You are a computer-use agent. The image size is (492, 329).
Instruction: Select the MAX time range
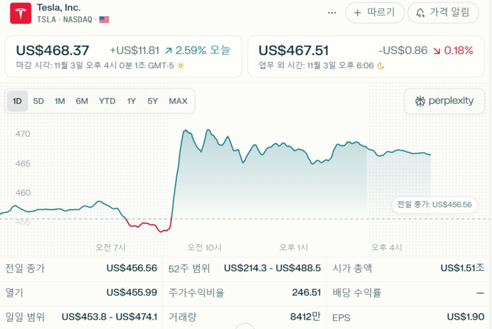[178, 101]
